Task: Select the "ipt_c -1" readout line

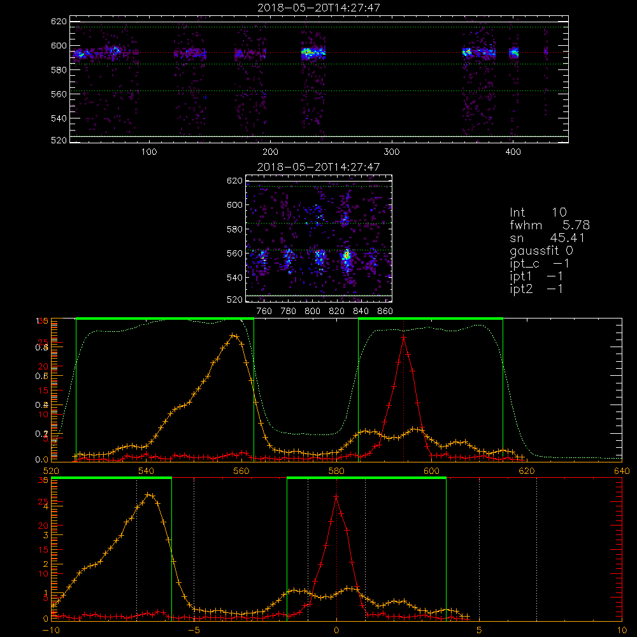Action: pyautogui.click(x=540, y=263)
